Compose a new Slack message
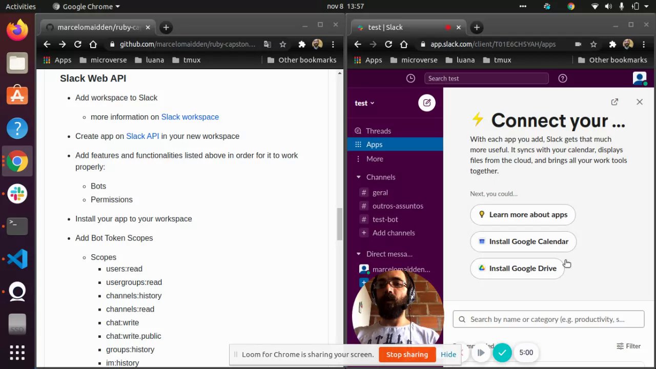The width and height of the screenshot is (656, 369). [426, 103]
